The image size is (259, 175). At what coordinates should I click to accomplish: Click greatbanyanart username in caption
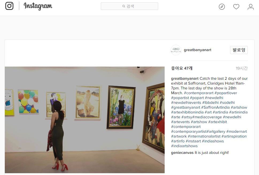[185, 79]
